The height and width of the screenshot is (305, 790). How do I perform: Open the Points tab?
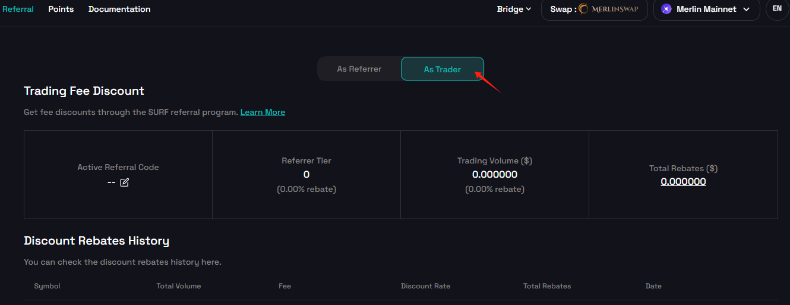[x=61, y=9]
